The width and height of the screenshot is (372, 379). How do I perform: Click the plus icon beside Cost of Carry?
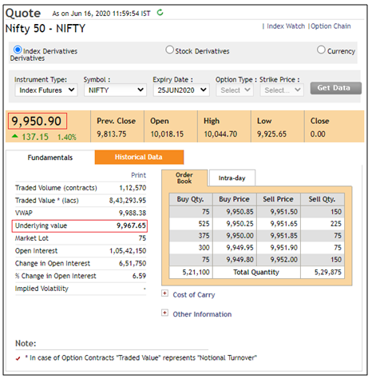click(x=165, y=293)
